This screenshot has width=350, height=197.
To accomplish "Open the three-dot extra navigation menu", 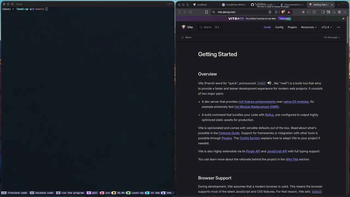I will pyautogui.click(x=339, y=27).
